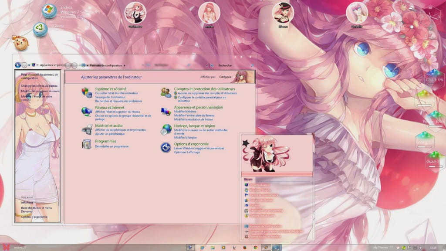
Task: Click the Rechercher search field
Action: [x=233, y=65]
